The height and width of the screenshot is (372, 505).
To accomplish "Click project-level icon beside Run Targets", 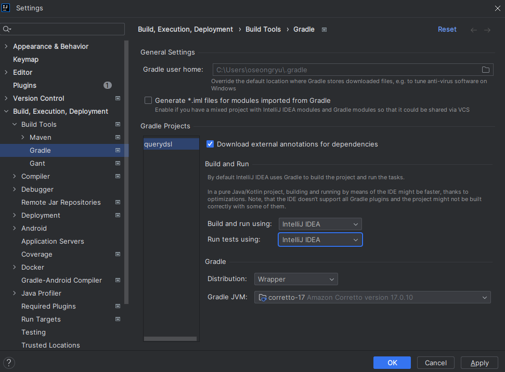I will [x=118, y=319].
